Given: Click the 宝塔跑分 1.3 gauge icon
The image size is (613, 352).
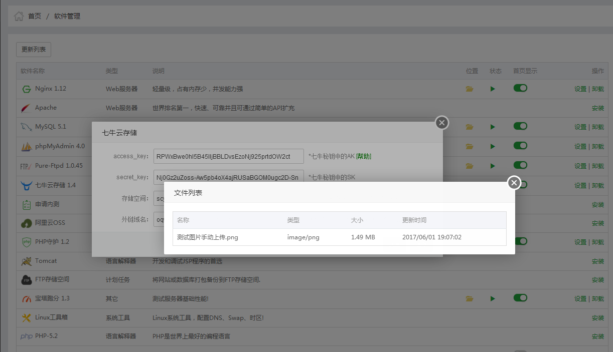Looking at the screenshot, I should click(x=26, y=299).
